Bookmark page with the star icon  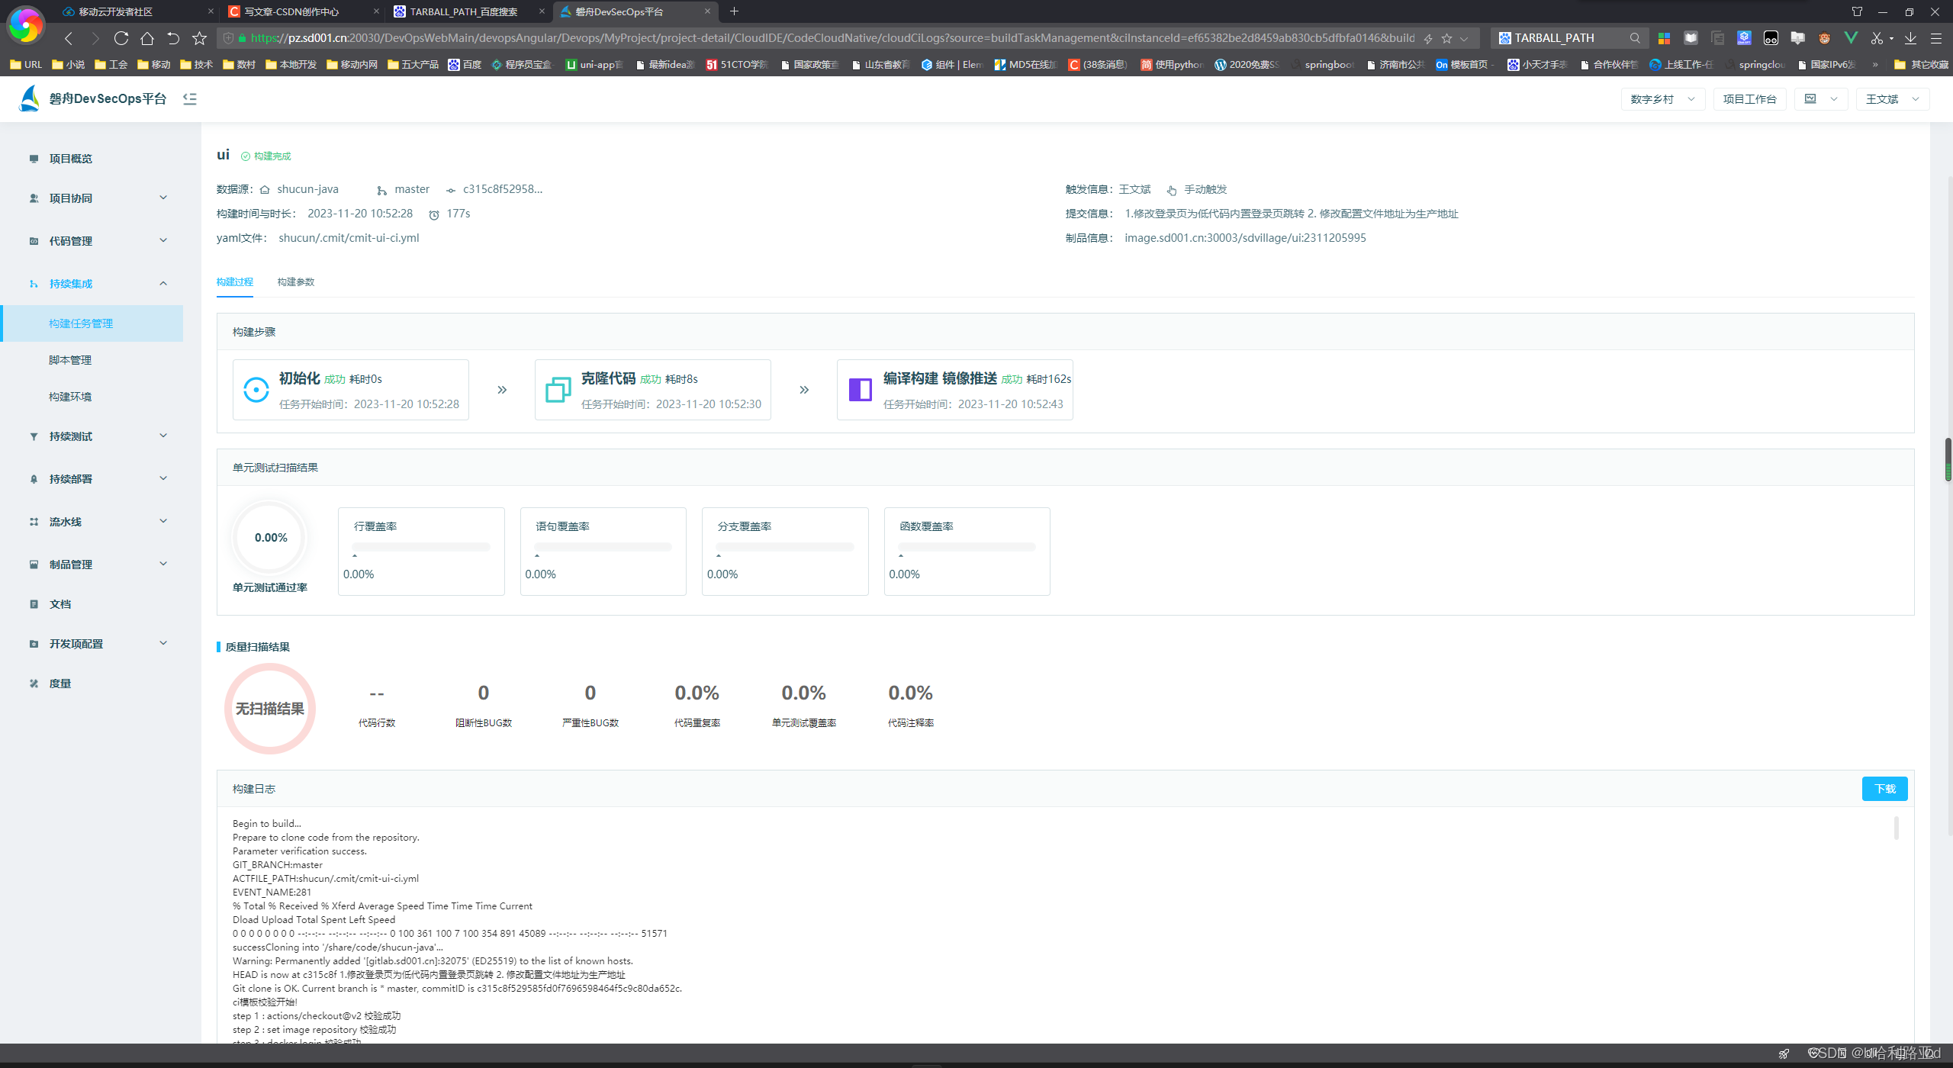(199, 38)
